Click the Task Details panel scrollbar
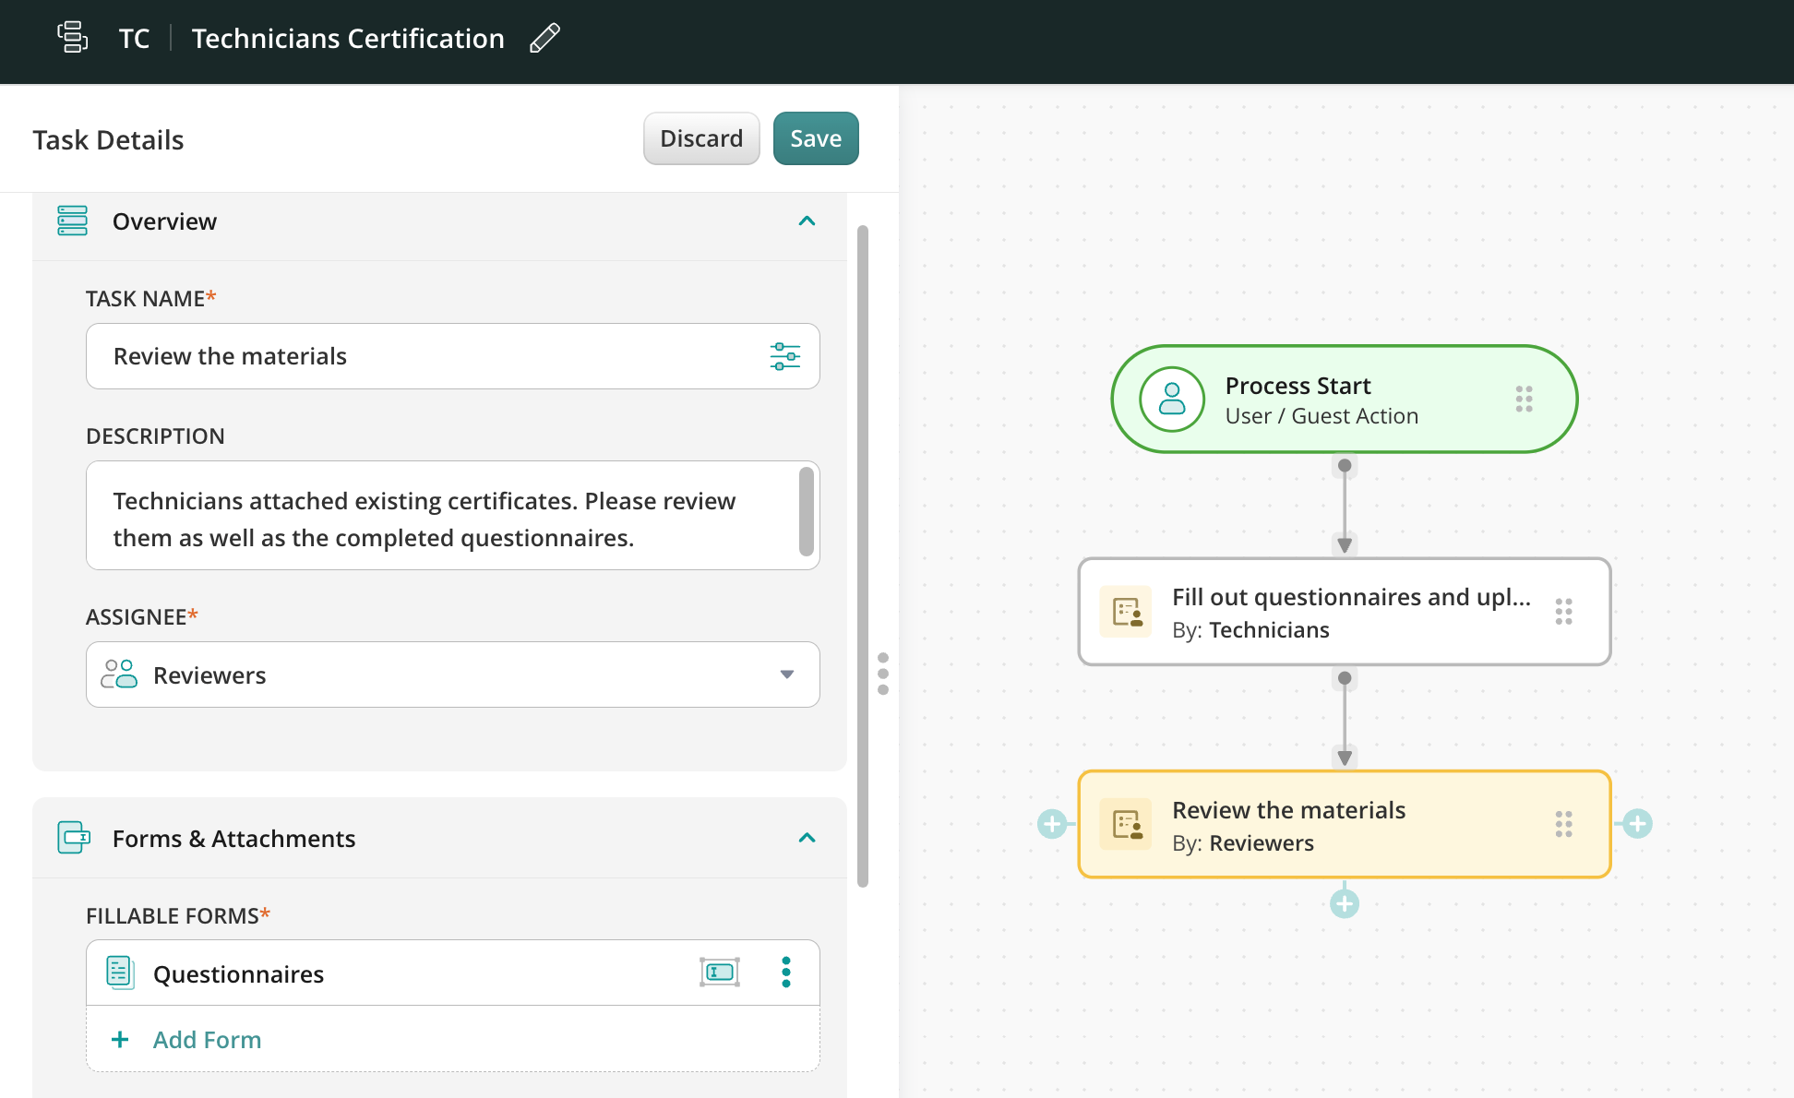 point(863,554)
